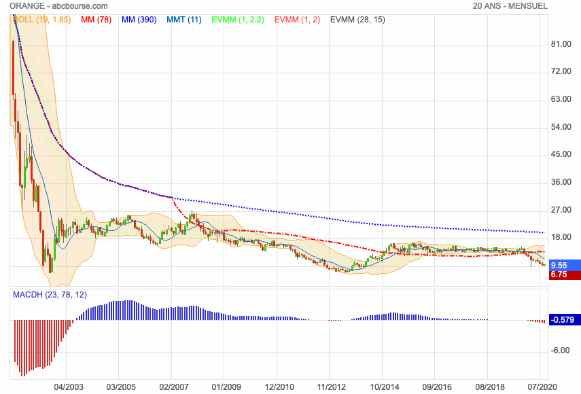
Task: Click the 54.00 price axis label
Action: (x=561, y=127)
